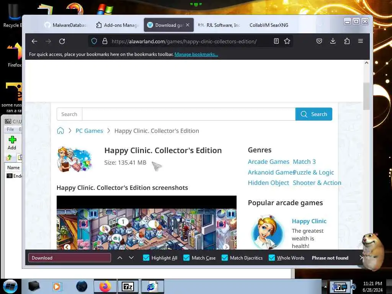Image resolution: width=392 pixels, height=294 pixels.
Task: Open Recycle Bin on desktop
Action: pyautogui.click(x=13, y=15)
